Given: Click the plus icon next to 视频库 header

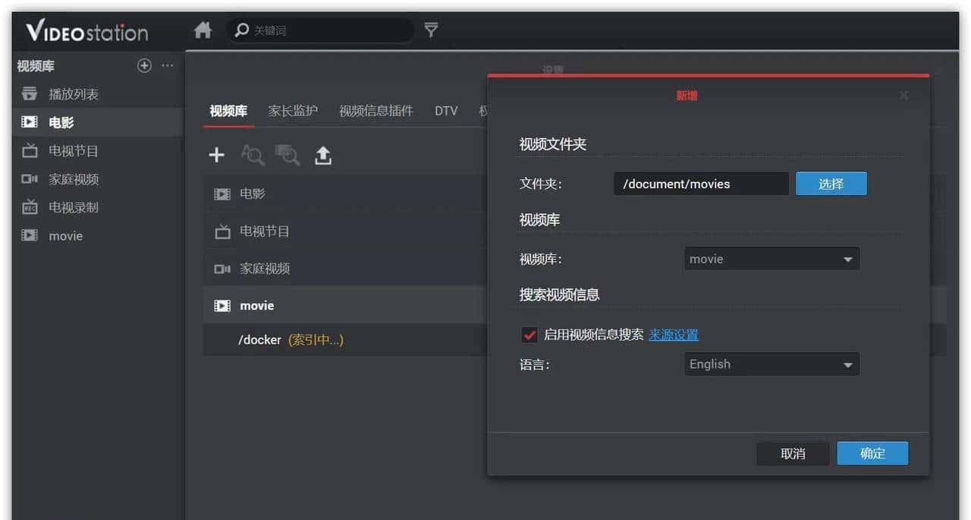Looking at the screenshot, I should (x=144, y=65).
